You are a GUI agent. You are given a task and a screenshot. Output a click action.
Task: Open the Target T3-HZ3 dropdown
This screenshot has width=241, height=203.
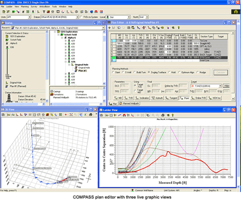point(220,86)
